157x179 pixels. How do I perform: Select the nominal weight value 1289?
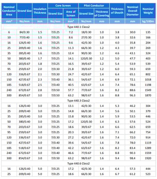(x=148, y=148)
